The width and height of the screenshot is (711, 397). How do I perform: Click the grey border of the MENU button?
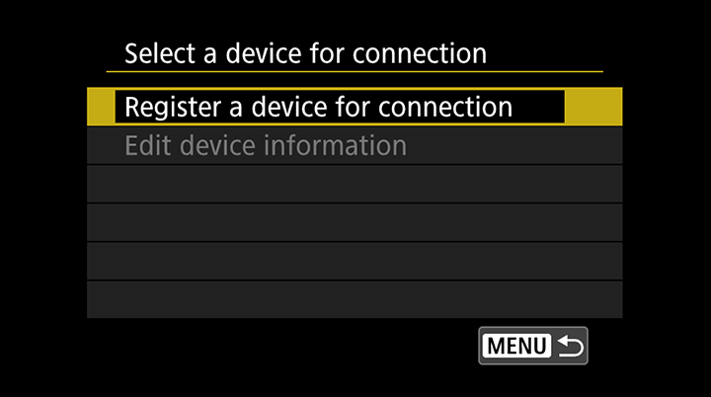pyautogui.click(x=533, y=329)
